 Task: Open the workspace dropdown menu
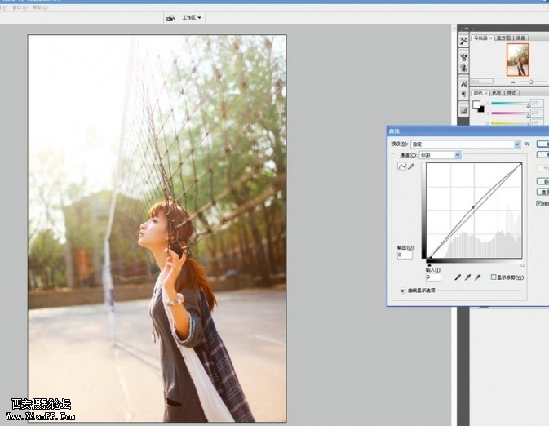pos(192,17)
